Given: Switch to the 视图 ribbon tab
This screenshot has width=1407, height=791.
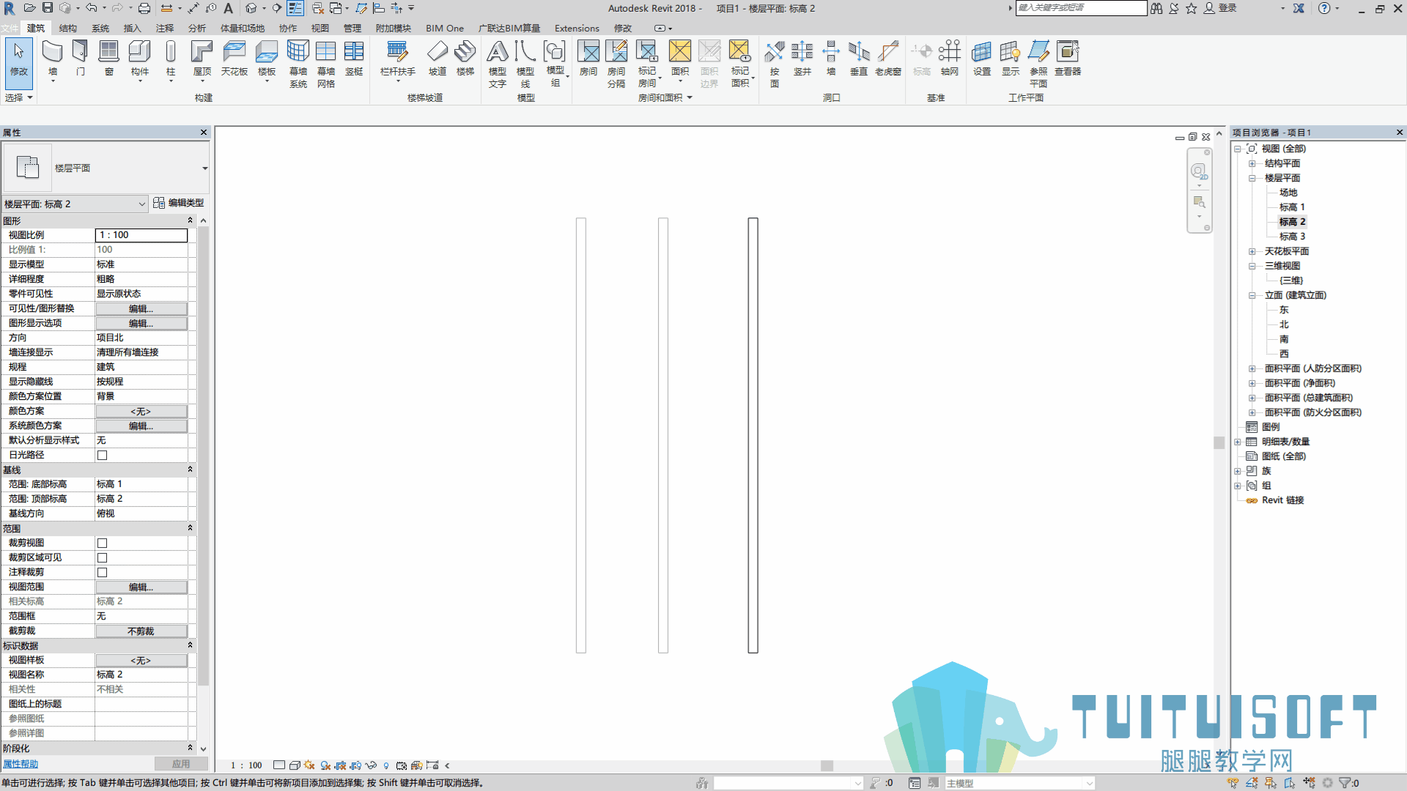Looking at the screenshot, I should tap(320, 28).
